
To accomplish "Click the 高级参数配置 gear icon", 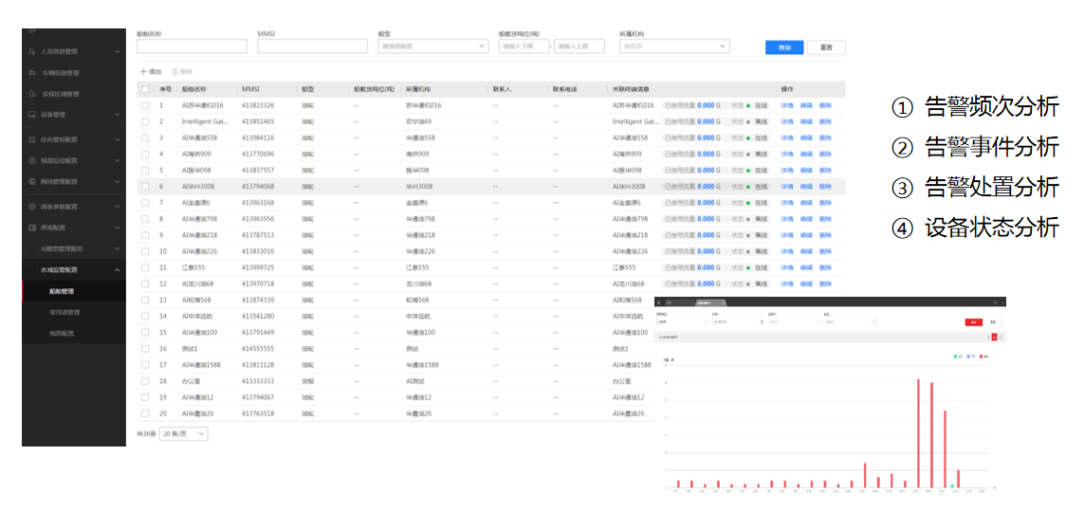I will 33,206.
